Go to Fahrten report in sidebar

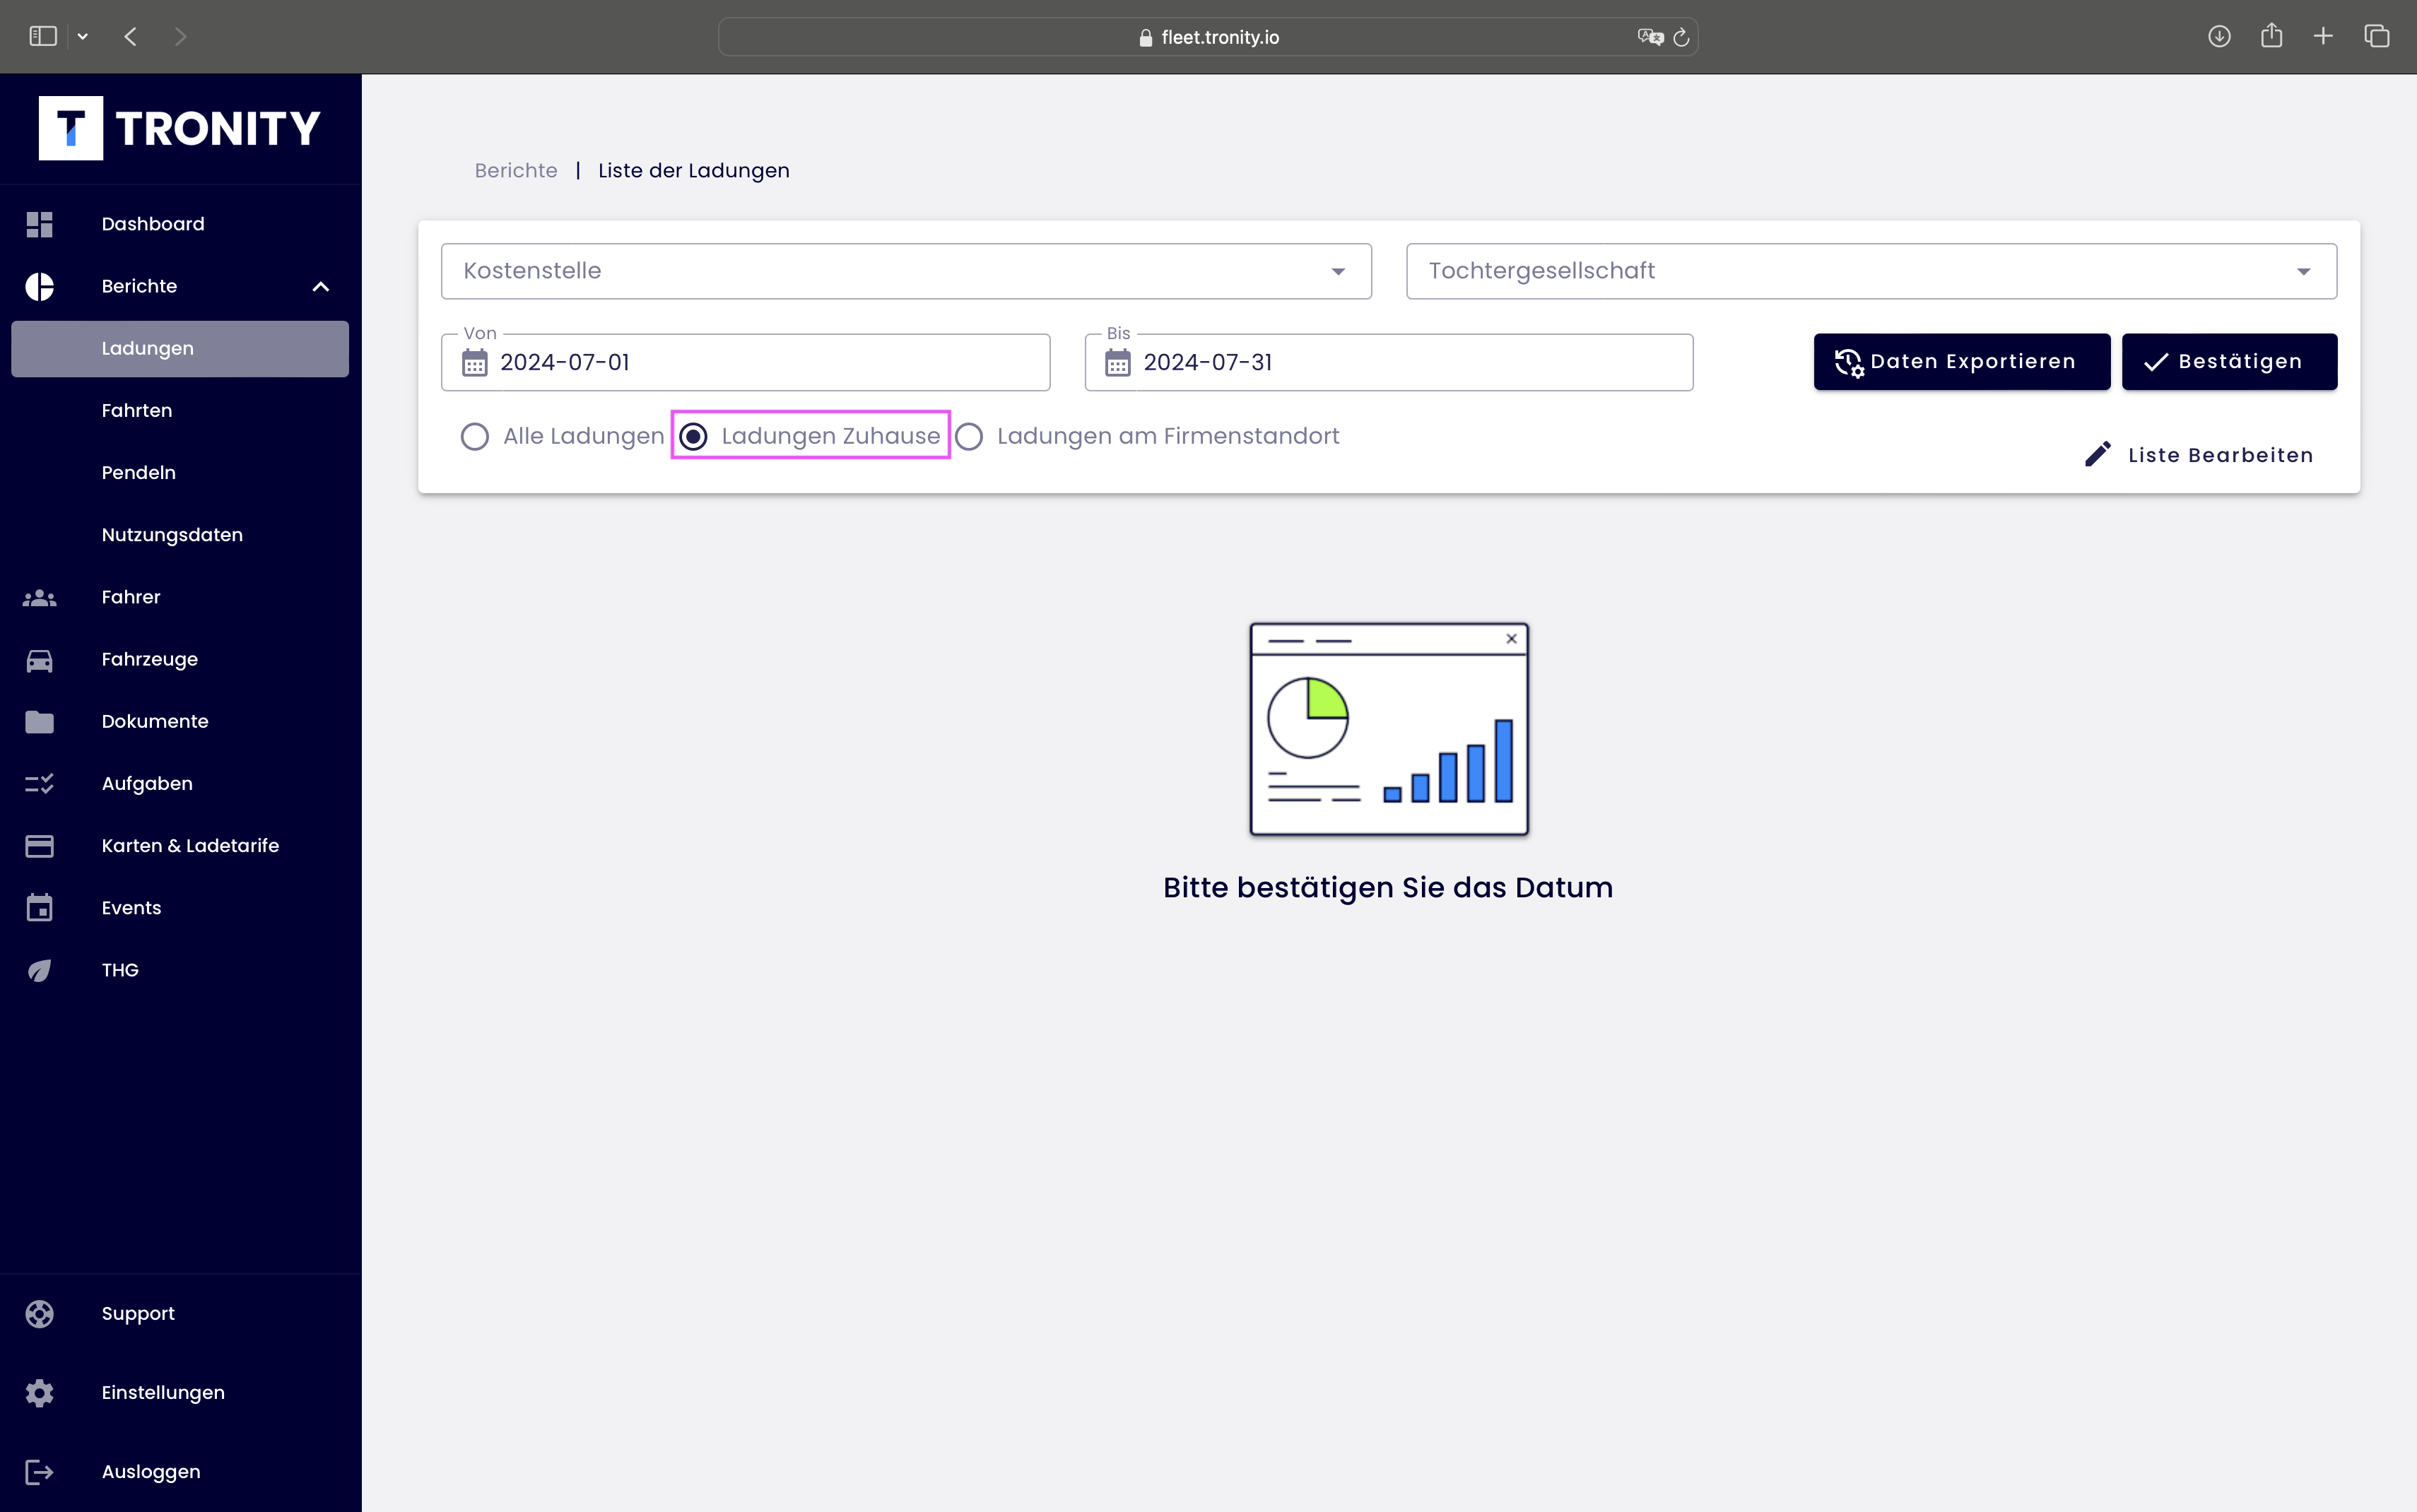137,410
